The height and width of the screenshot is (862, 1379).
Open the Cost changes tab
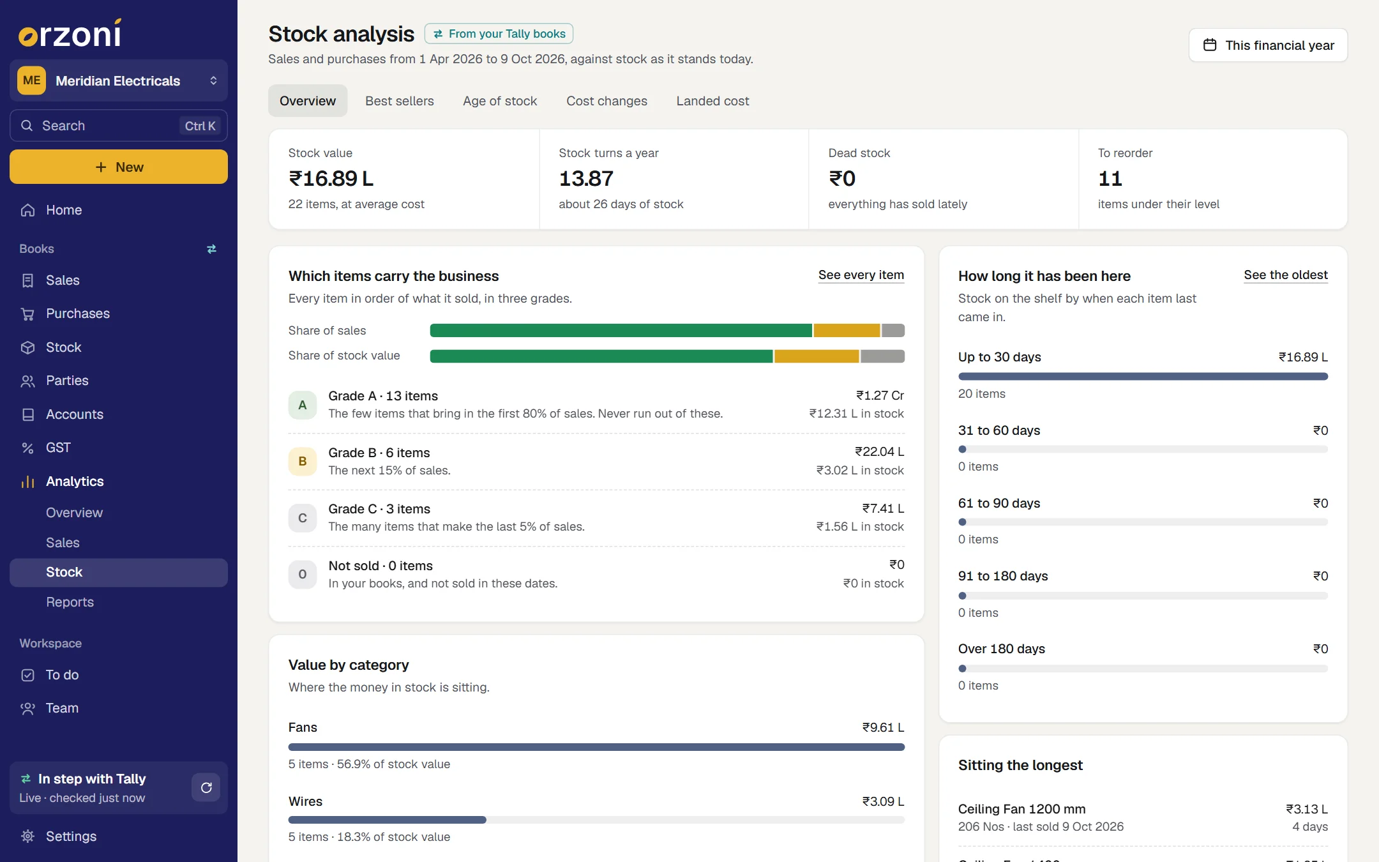(x=607, y=101)
